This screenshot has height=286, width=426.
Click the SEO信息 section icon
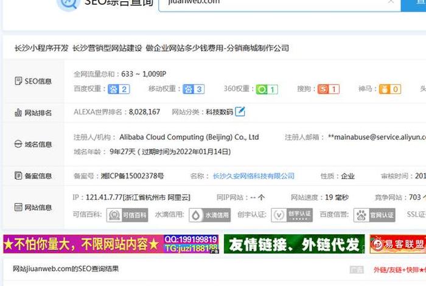[x=18, y=81]
